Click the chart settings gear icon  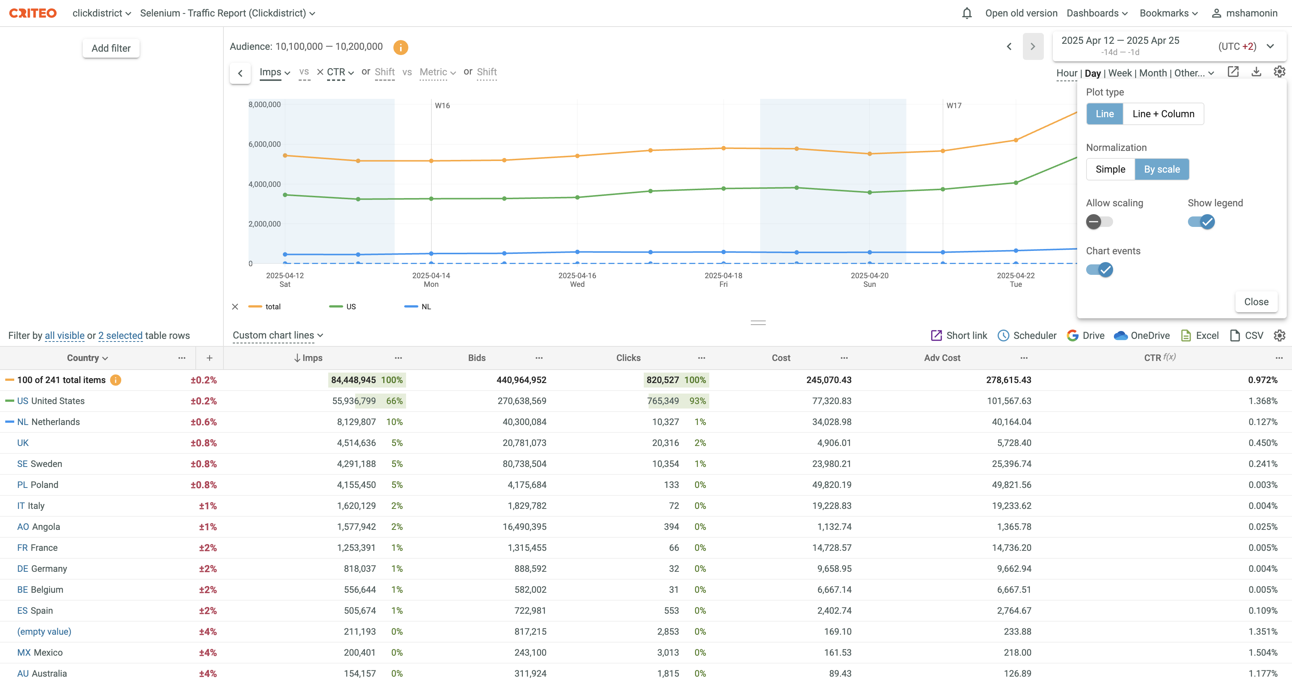(x=1279, y=72)
